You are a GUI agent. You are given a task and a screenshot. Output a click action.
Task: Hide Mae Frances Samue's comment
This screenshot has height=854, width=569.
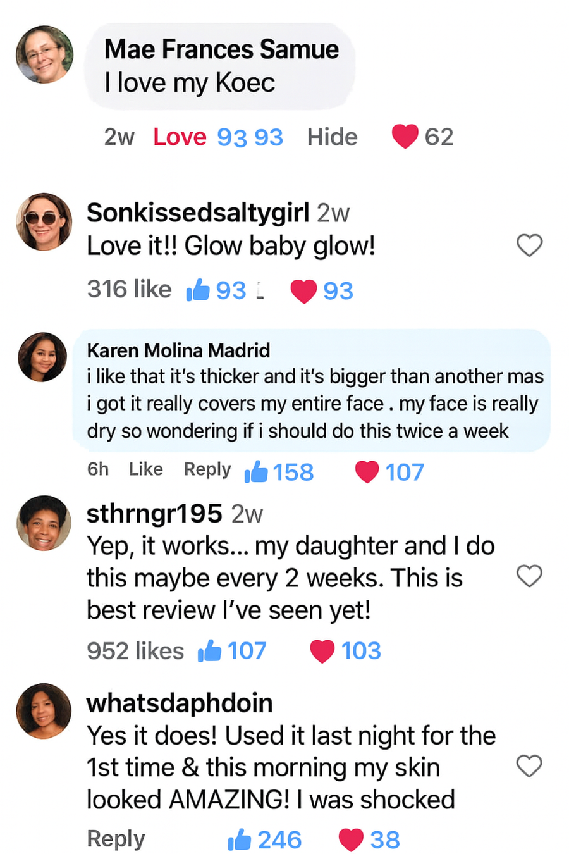tap(332, 137)
